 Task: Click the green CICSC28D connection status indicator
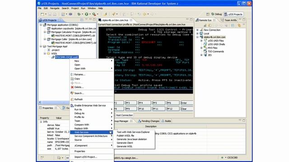pos(222,157)
